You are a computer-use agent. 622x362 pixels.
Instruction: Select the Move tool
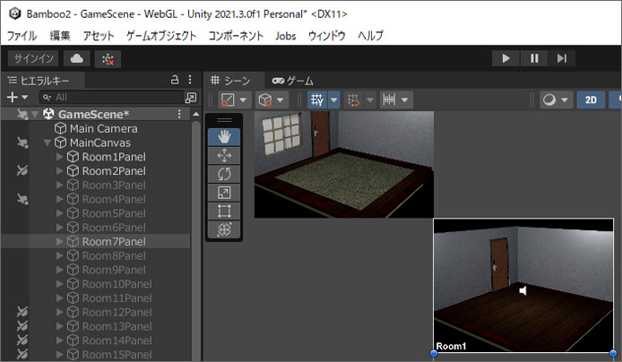click(x=224, y=155)
